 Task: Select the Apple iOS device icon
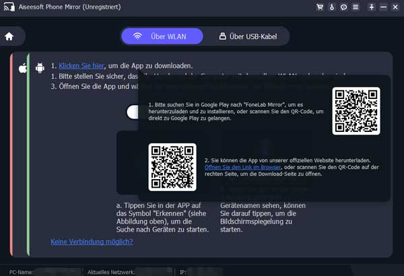coord(22,67)
